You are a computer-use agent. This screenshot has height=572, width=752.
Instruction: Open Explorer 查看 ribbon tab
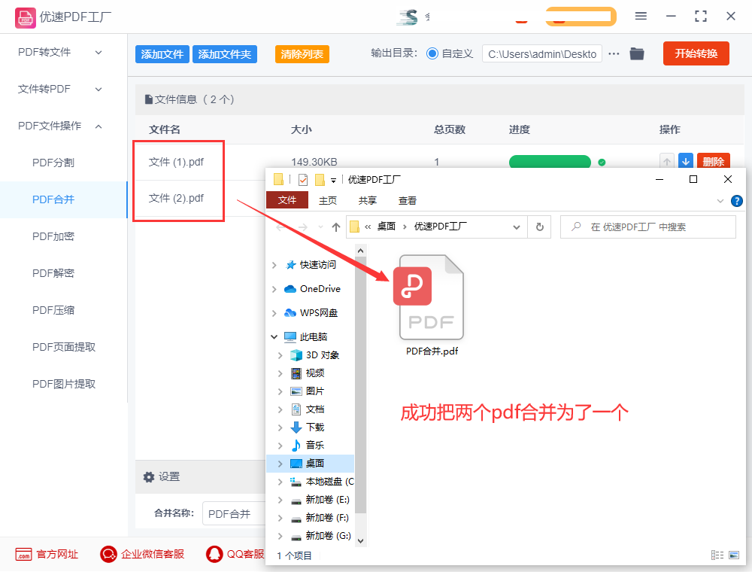(407, 201)
